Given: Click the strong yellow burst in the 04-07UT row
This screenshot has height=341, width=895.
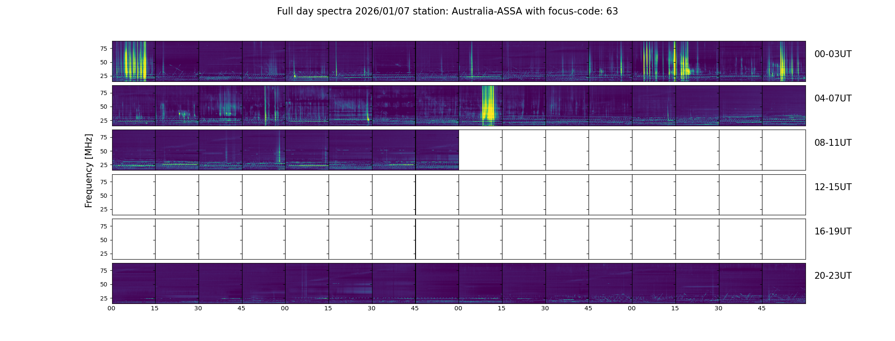Looking at the screenshot, I should 488,105.
